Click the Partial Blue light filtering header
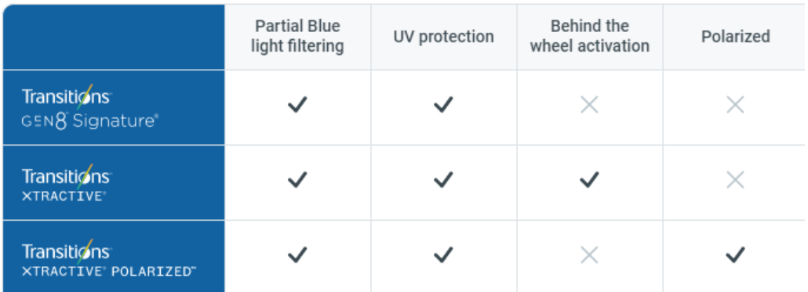Image resolution: width=808 pixels, height=292 pixels. 298,37
